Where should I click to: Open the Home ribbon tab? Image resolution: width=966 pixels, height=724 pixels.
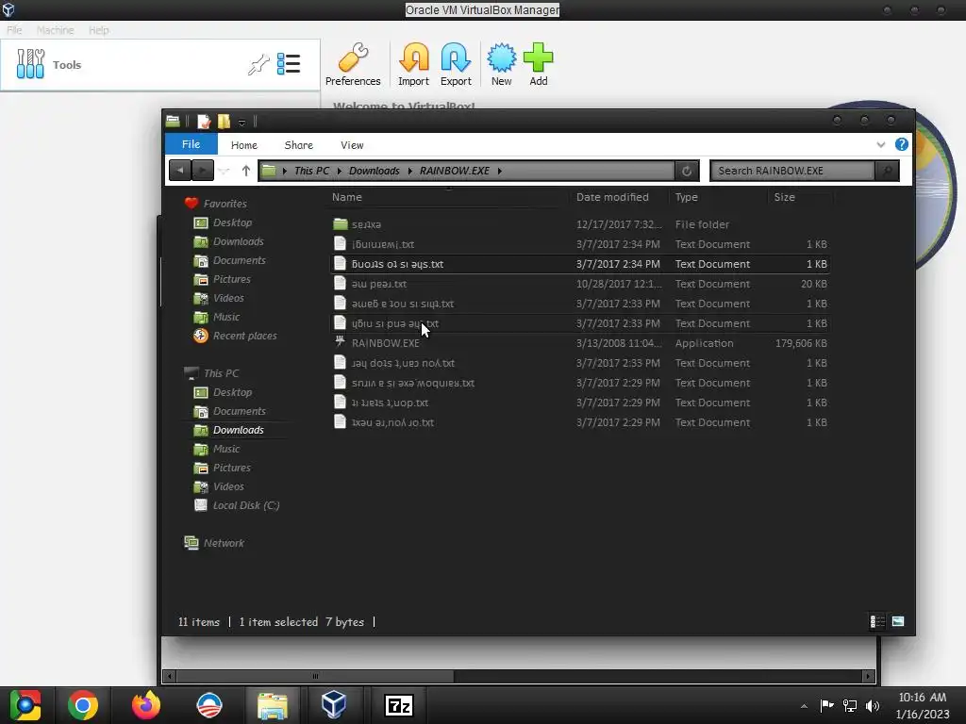pyautogui.click(x=244, y=145)
